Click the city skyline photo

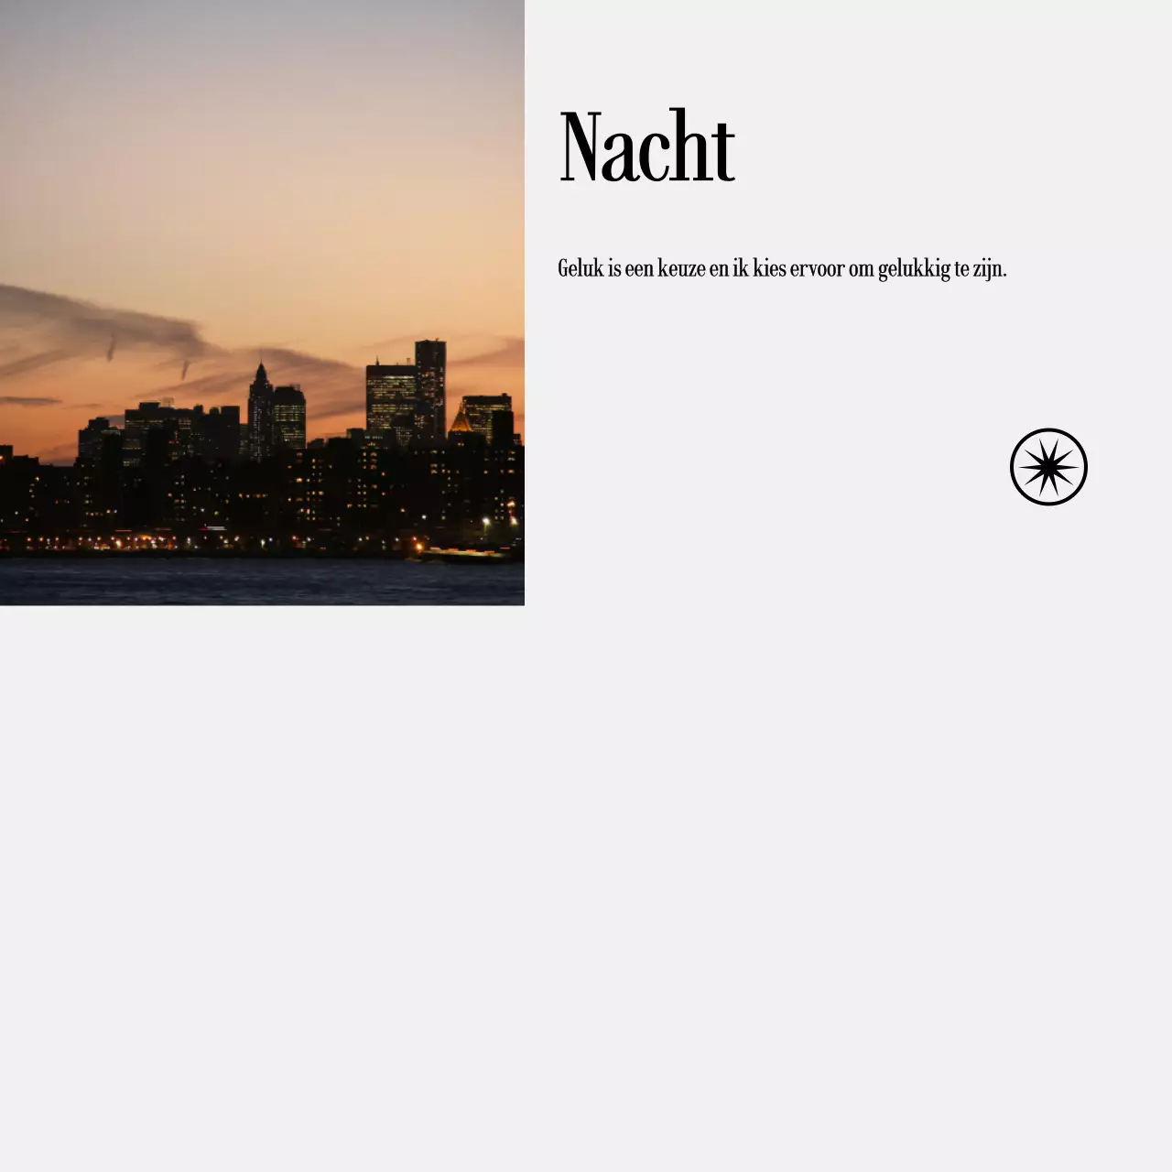coord(262,302)
